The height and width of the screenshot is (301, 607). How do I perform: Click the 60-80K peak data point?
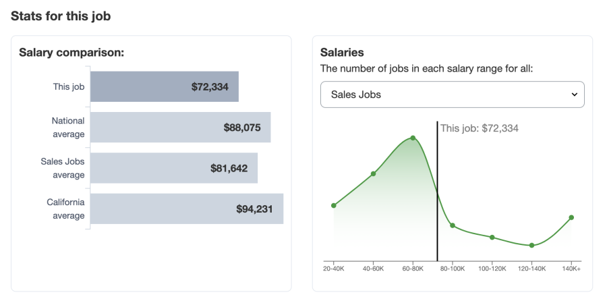pos(413,138)
